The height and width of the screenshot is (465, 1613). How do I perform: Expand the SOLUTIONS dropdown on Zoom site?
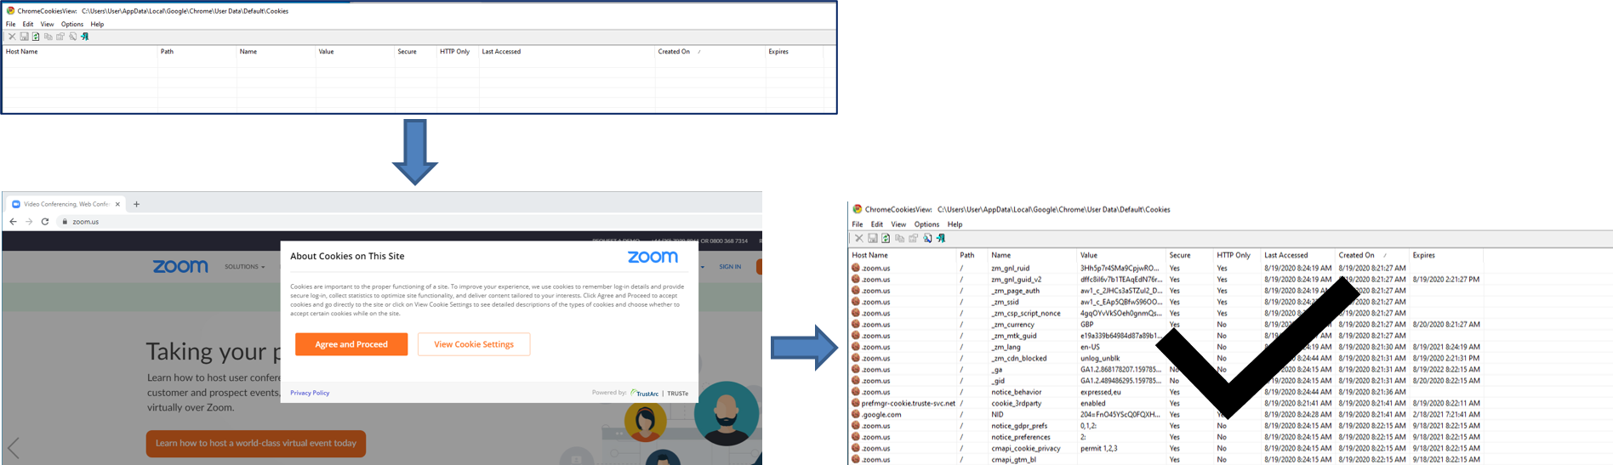coord(244,267)
